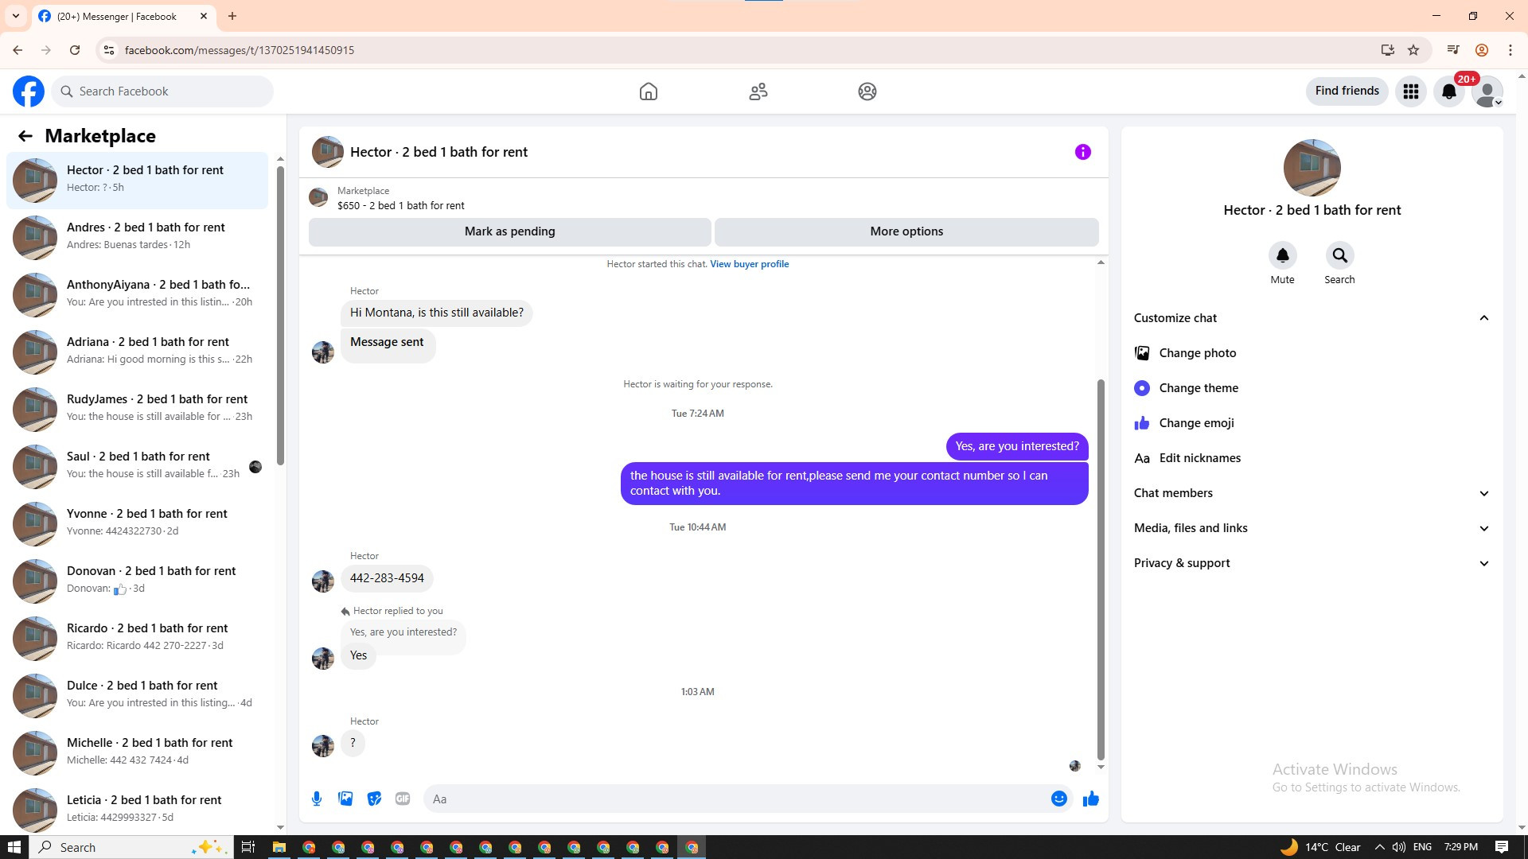This screenshot has width=1528, height=859.
Task: Toggle the purple conversation information icon
Action: click(x=1082, y=152)
